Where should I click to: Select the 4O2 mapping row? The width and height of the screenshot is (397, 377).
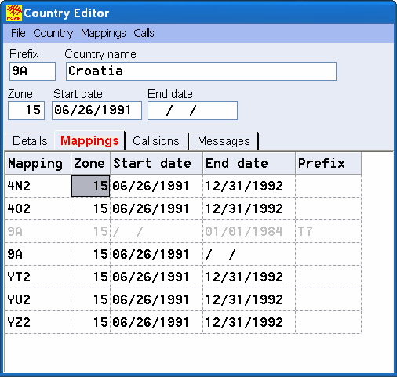(x=183, y=208)
